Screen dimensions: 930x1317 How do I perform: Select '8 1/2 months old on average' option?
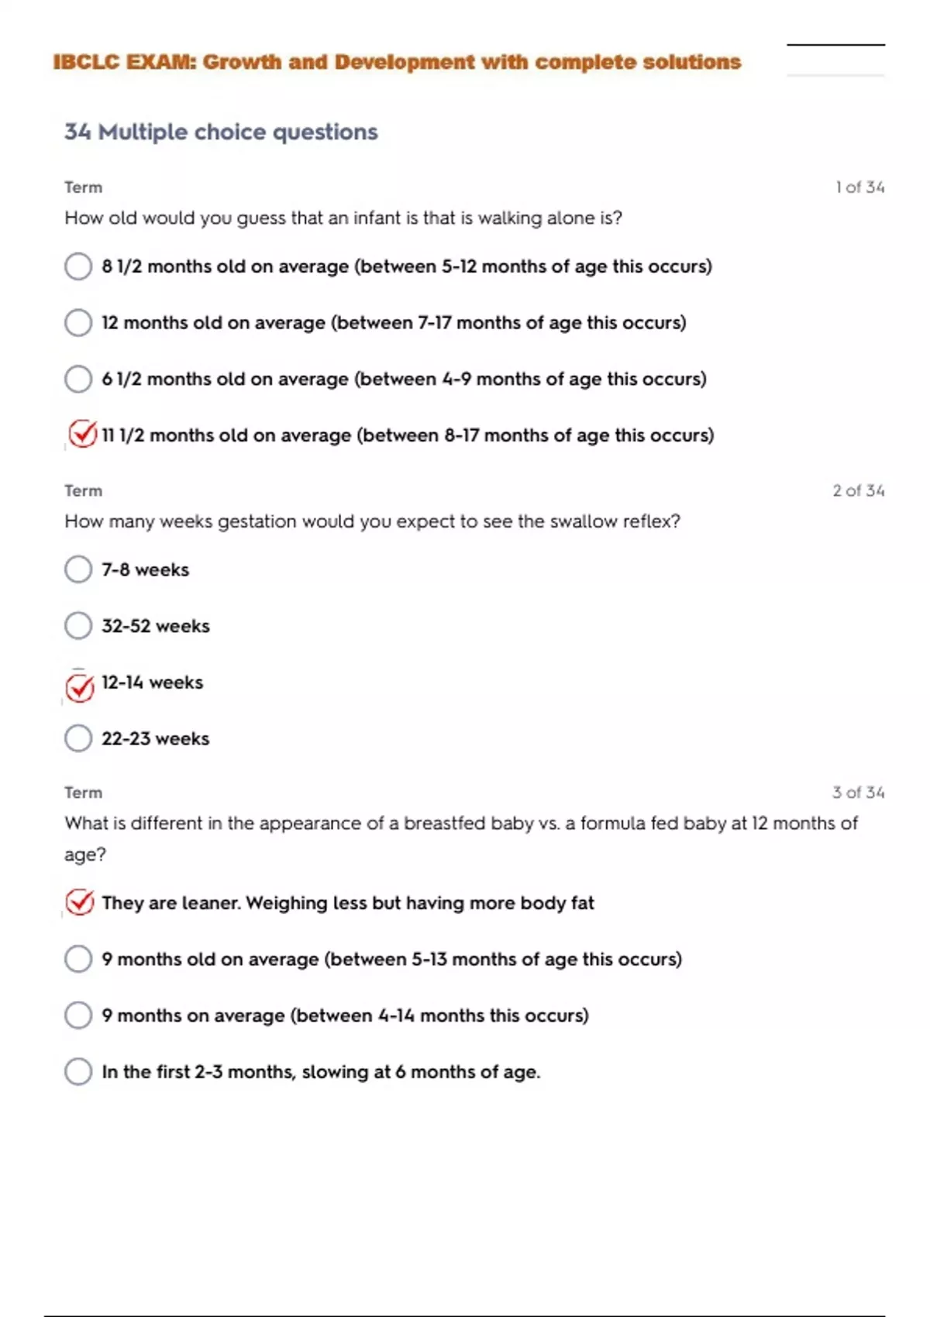click(x=78, y=266)
